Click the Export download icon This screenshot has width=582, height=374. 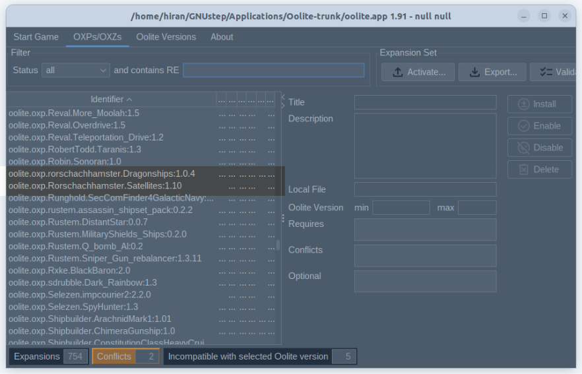pos(474,72)
